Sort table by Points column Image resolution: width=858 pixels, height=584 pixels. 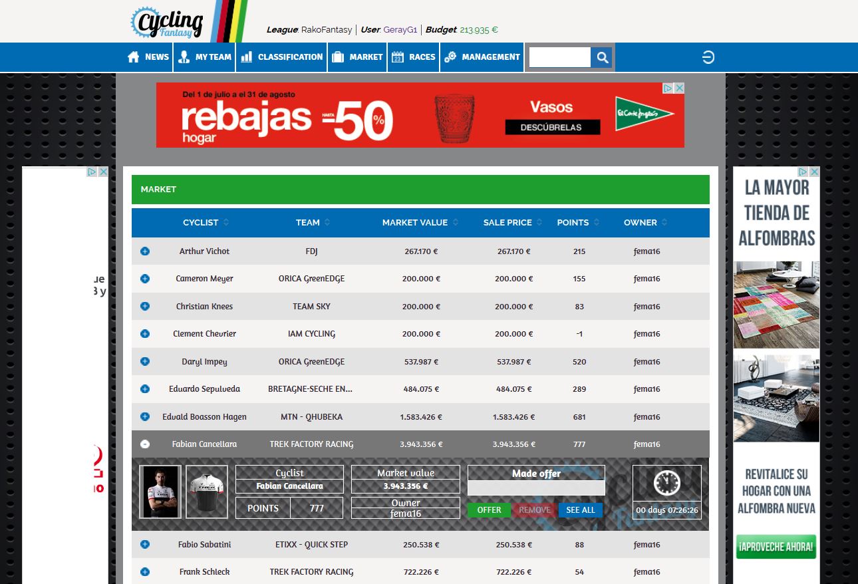coord(579,222)
